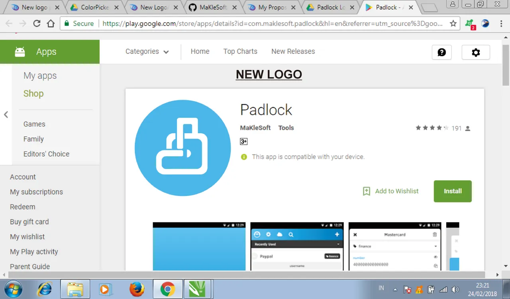
Task: Switch to the ColorPicker tab
Action: pyautogui.click(x=95, y=7)
